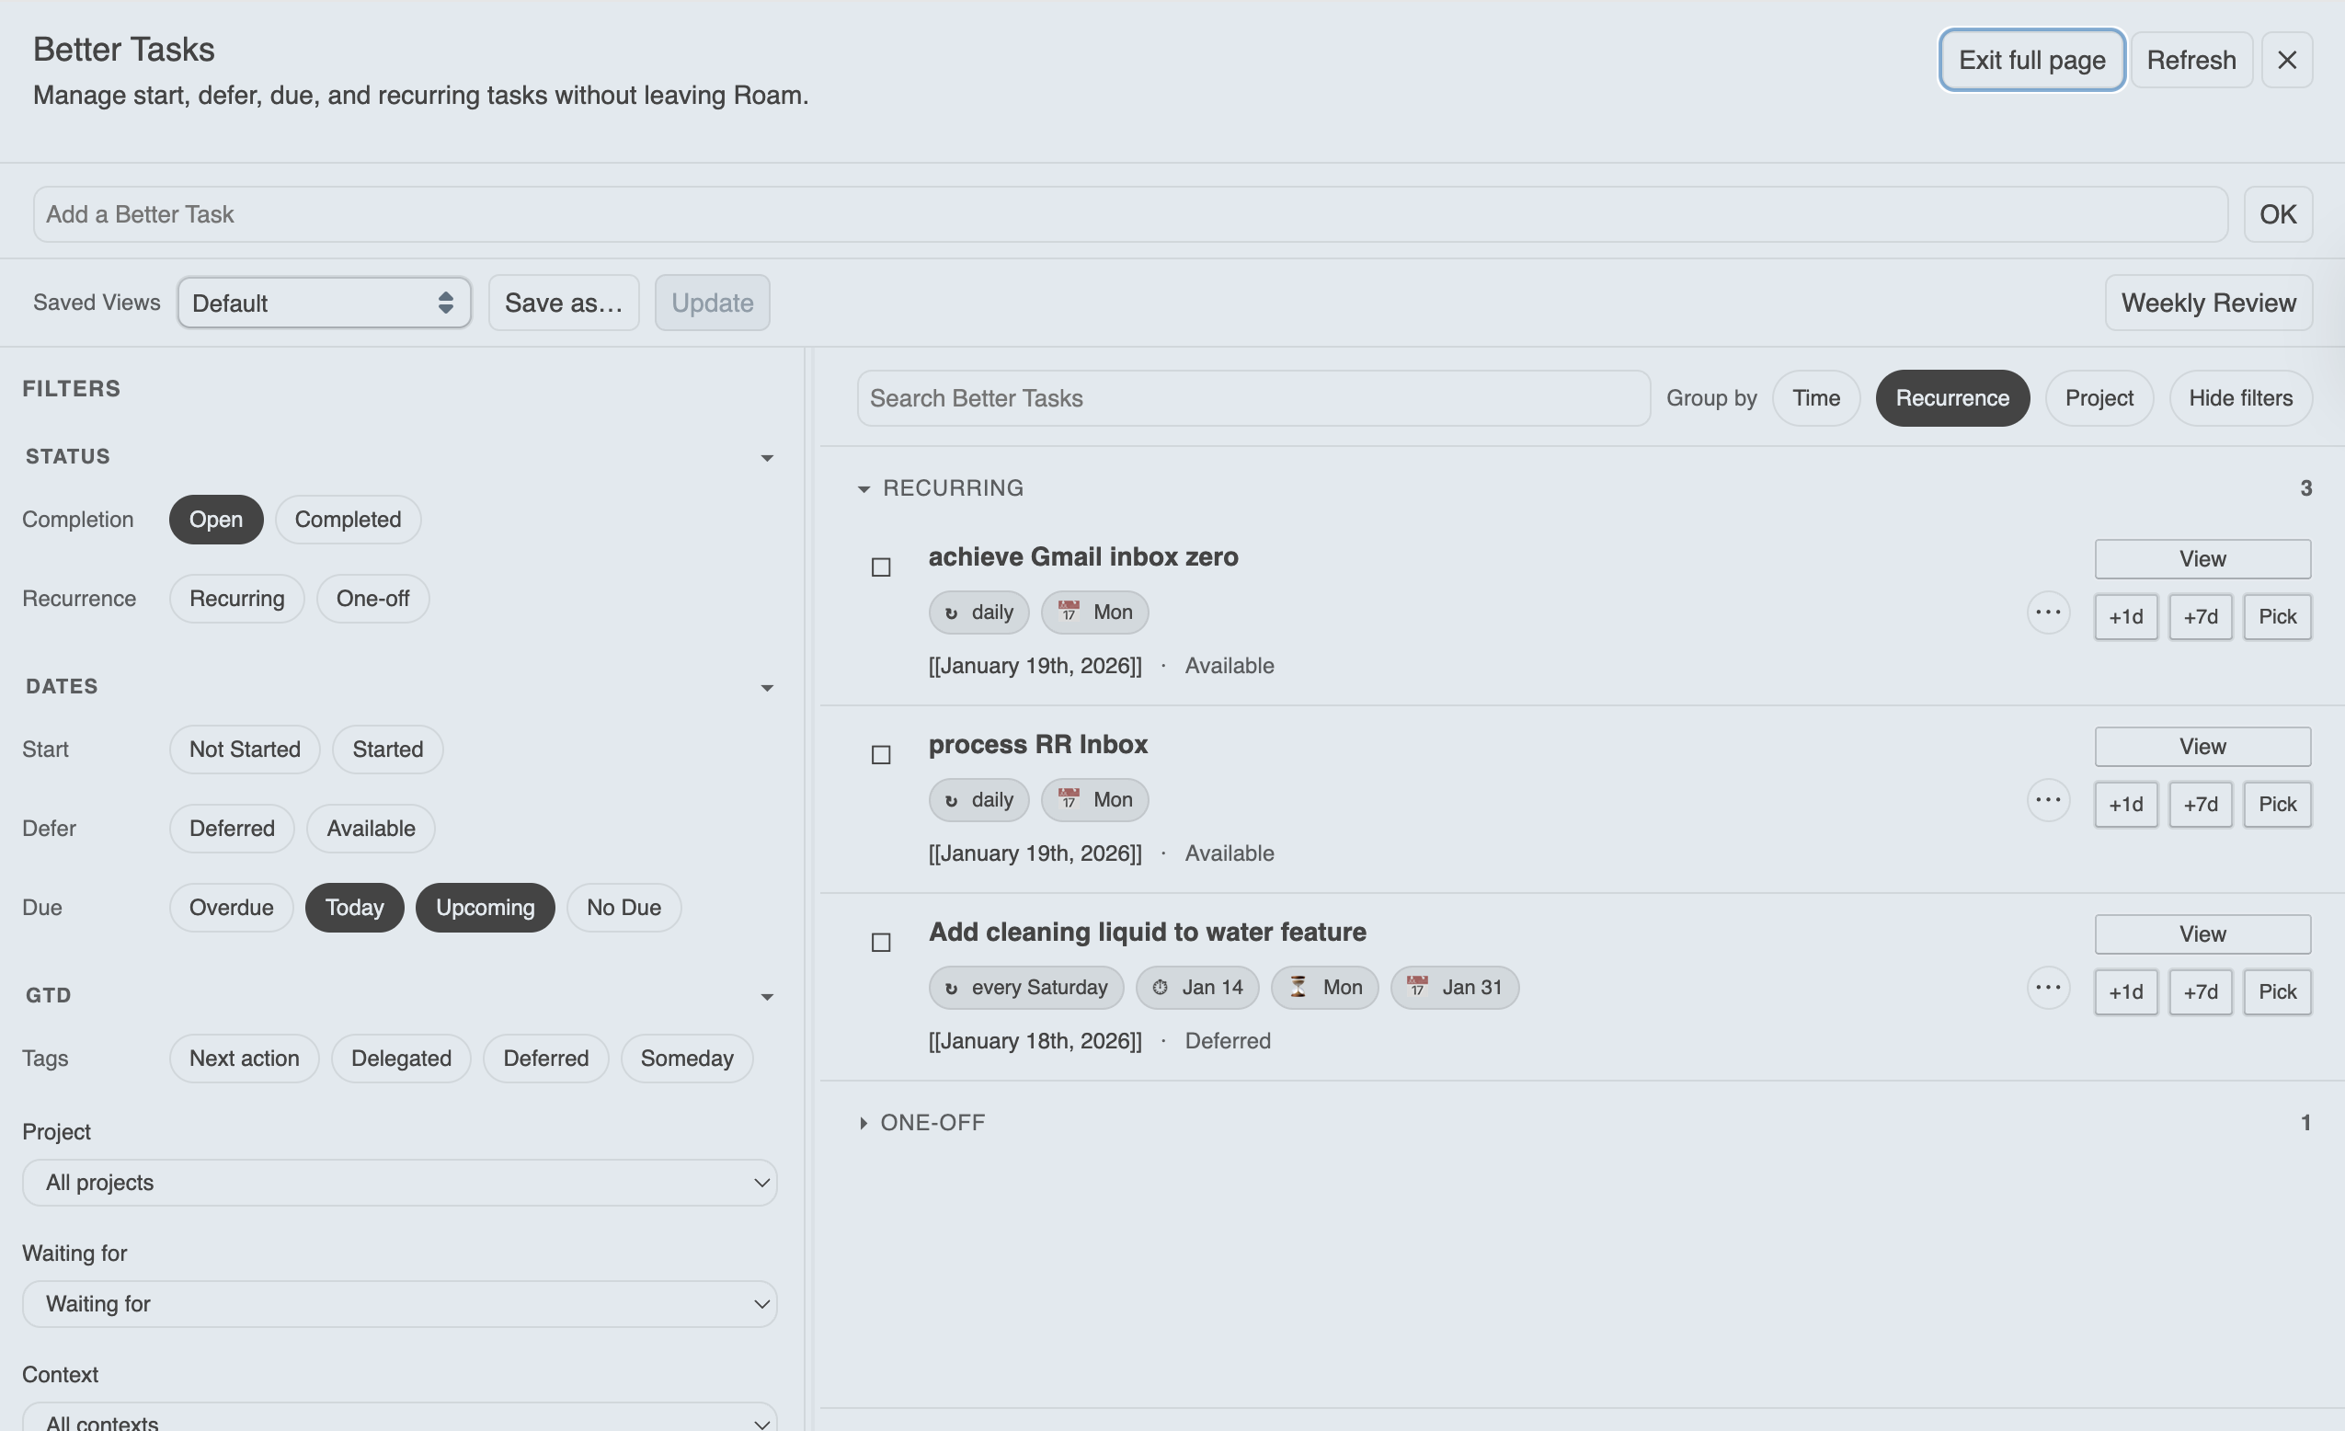2345x1431 pixels.
Task: Open the All projects dropdown
Action: click(400, 1183)
